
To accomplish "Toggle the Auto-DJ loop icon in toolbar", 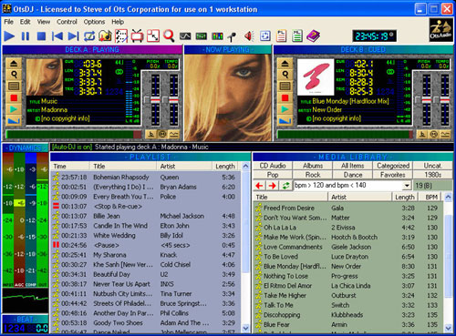I will tap(89, 36).
